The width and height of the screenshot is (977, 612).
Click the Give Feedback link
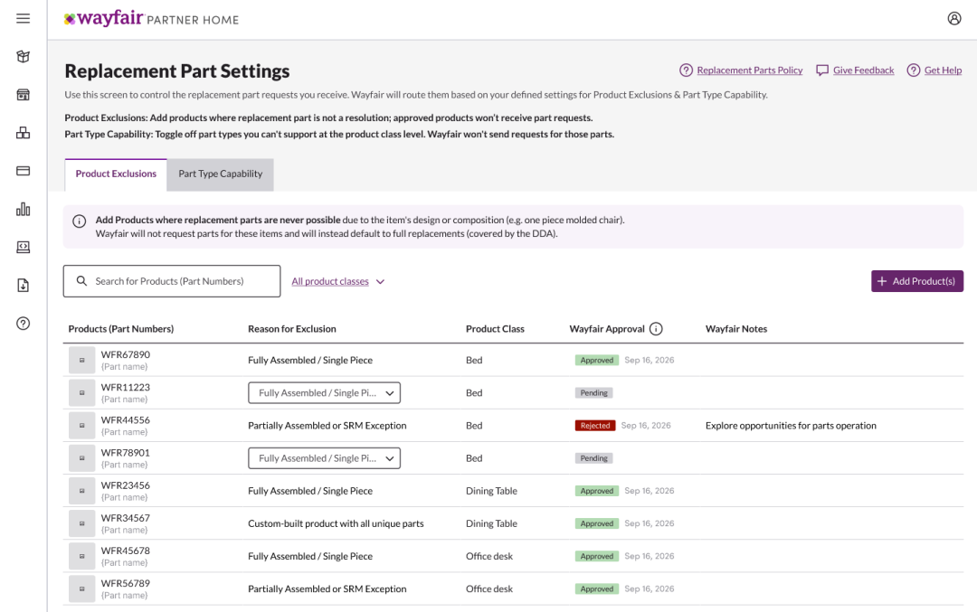click(x=863, y=71)
